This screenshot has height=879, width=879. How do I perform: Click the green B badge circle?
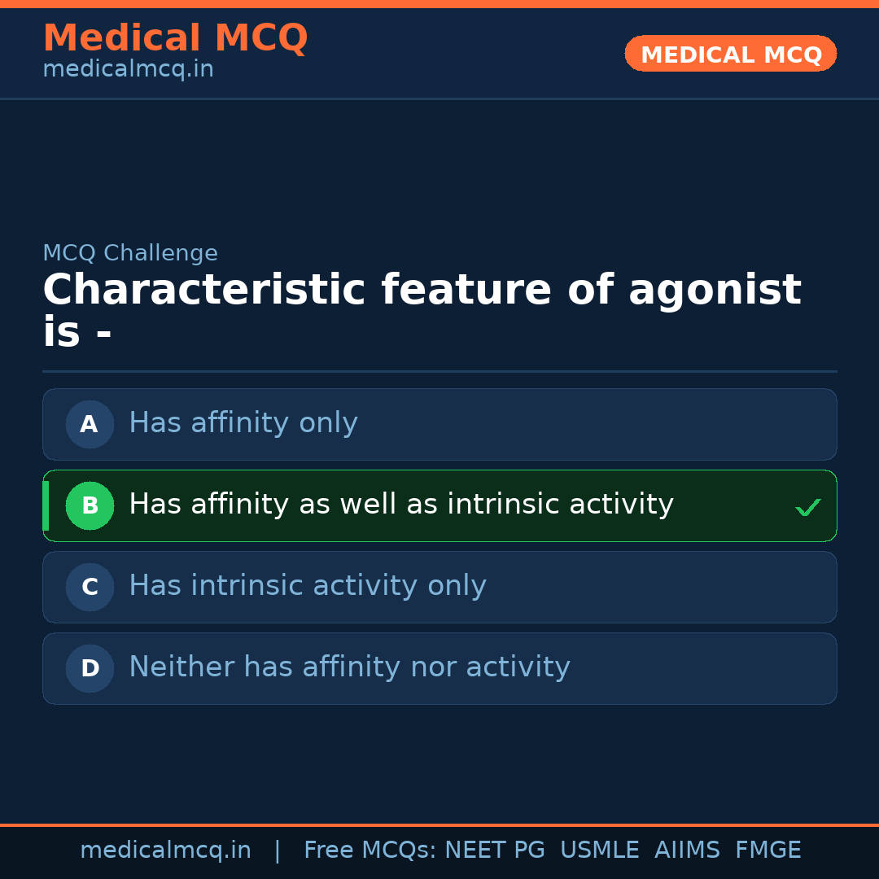pyautogui.click(x=90, y=505)
